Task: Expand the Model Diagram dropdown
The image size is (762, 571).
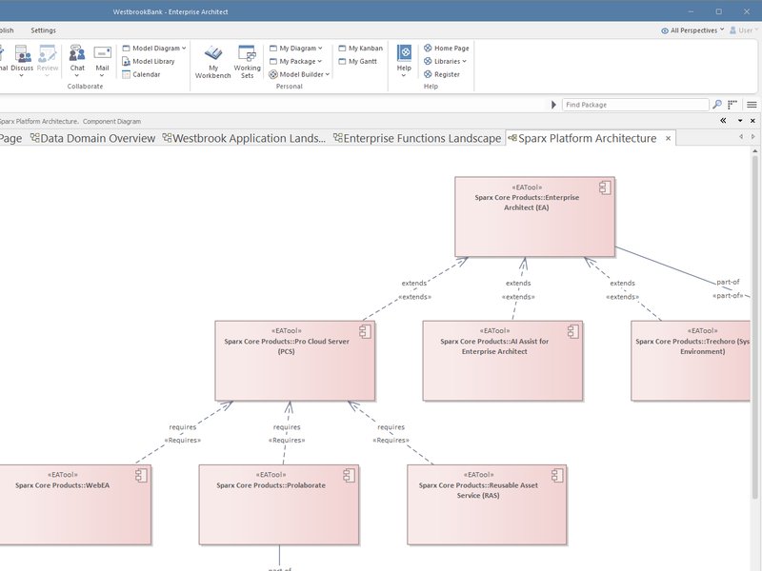Action: point(184,49)
